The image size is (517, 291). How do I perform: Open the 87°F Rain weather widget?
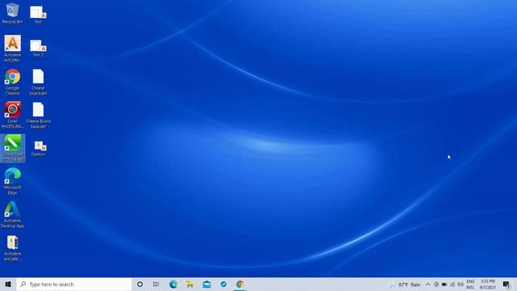click(405, 285)
